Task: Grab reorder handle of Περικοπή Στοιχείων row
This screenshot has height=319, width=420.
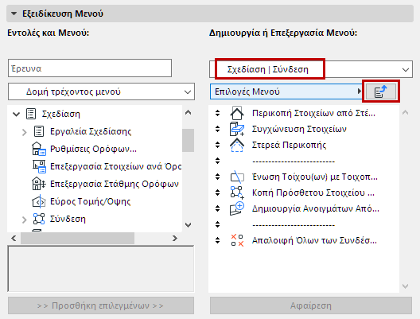Action: point(217,113)
